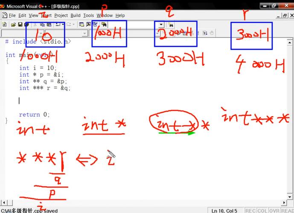
Task: Click the Help menu
Action: [x=120, y=15]
